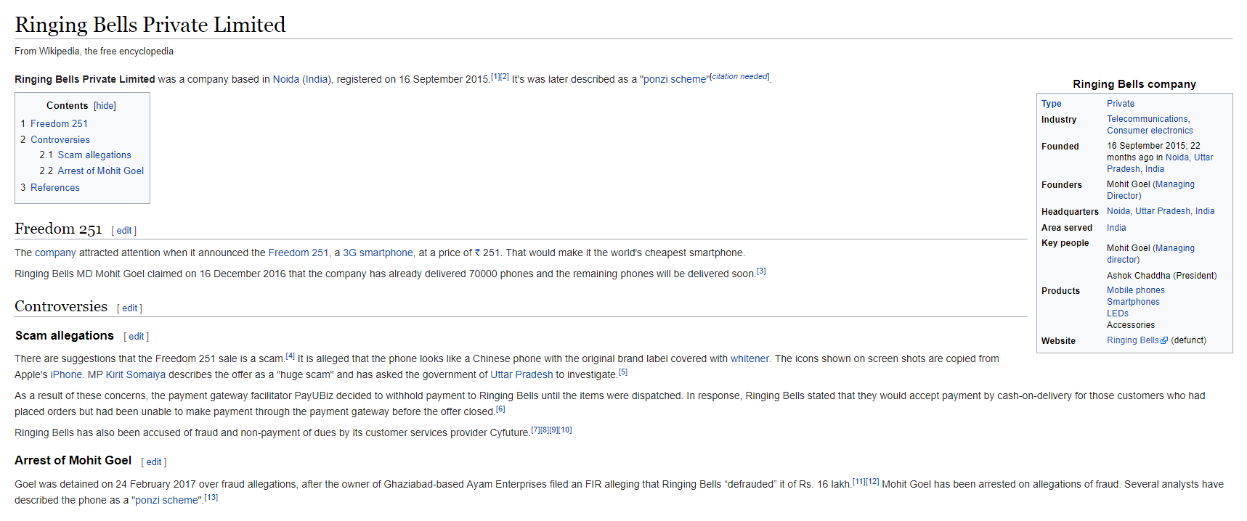Click Noida in the infobox Headquarters row
The width and height of the screenshot is (1247, 521).
coord(1118,212)
